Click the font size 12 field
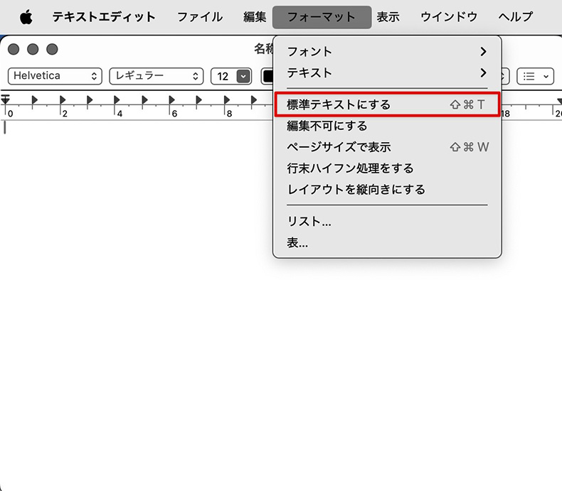 coord(223,76)
